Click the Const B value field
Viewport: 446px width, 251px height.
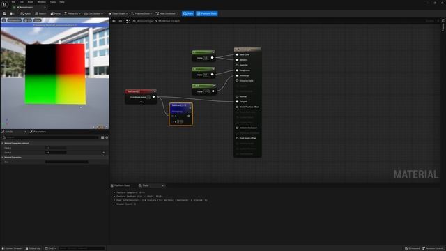click(x=56, y=153)
